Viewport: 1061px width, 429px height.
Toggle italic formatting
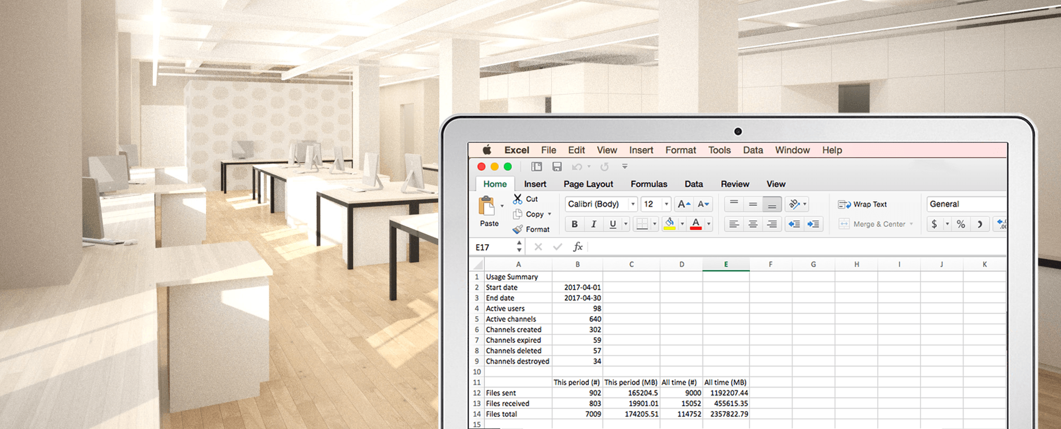point(594,224)
